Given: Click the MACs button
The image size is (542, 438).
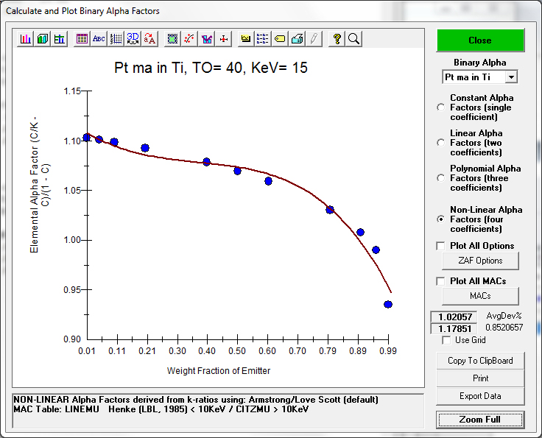Looking at the screenshot, I should click(479, 296).
